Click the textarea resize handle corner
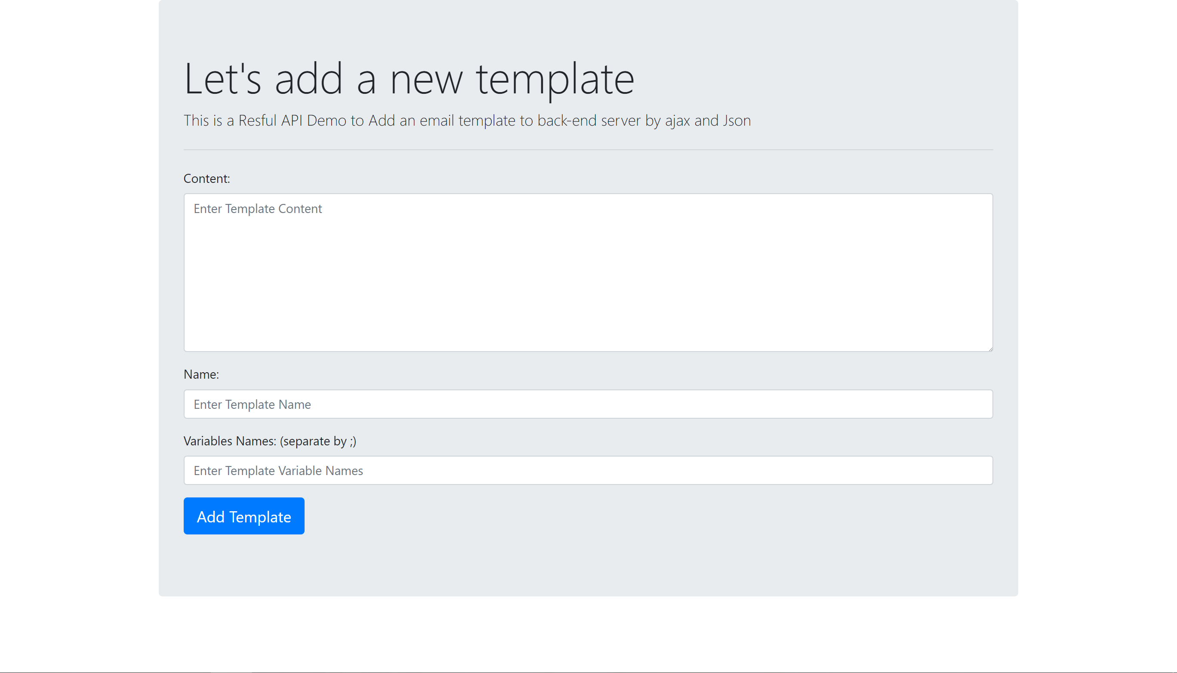 pyautogui.click(x=990, y=349)
